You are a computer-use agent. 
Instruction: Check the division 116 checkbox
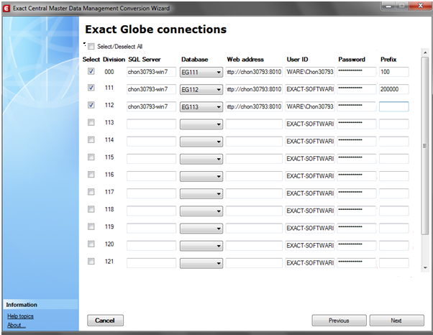pyautogui.click(x=91, y=175)
